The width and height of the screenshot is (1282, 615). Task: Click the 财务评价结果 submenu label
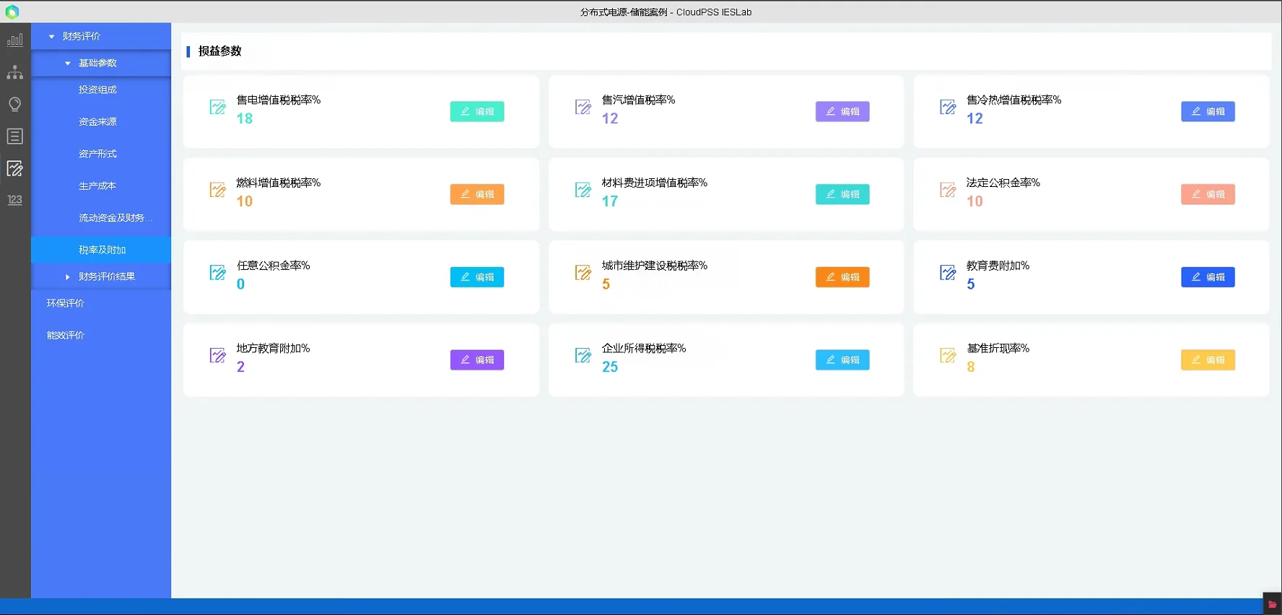[107, 276]
